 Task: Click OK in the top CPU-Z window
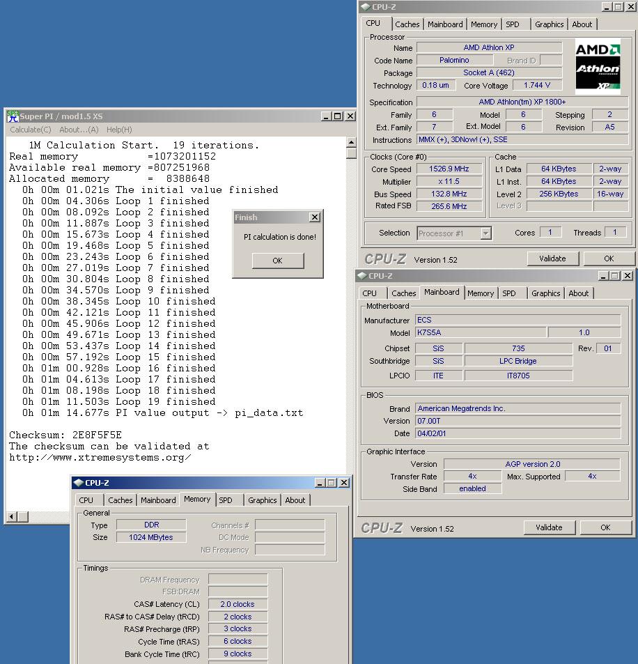(x=609, y=258)
